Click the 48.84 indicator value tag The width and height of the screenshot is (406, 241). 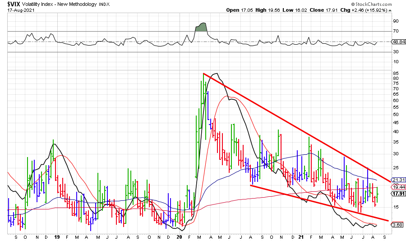[x=397, y=42]
